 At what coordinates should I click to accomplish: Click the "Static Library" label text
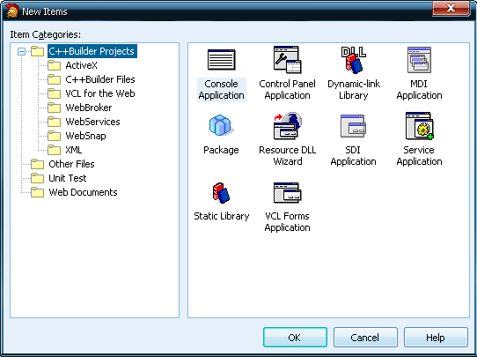tap(222, 216)
